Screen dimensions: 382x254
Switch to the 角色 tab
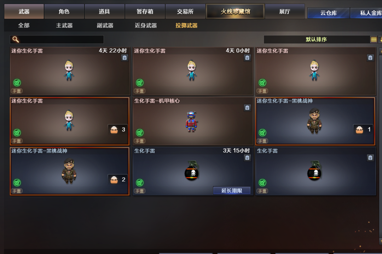[64, 11]
